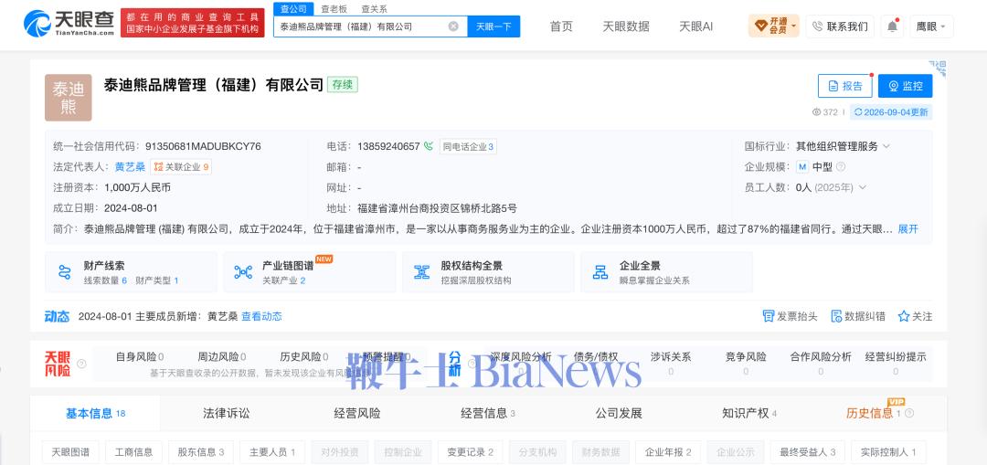
Task: Open the TianYanCha logo homepage
Action: point(69,23)
